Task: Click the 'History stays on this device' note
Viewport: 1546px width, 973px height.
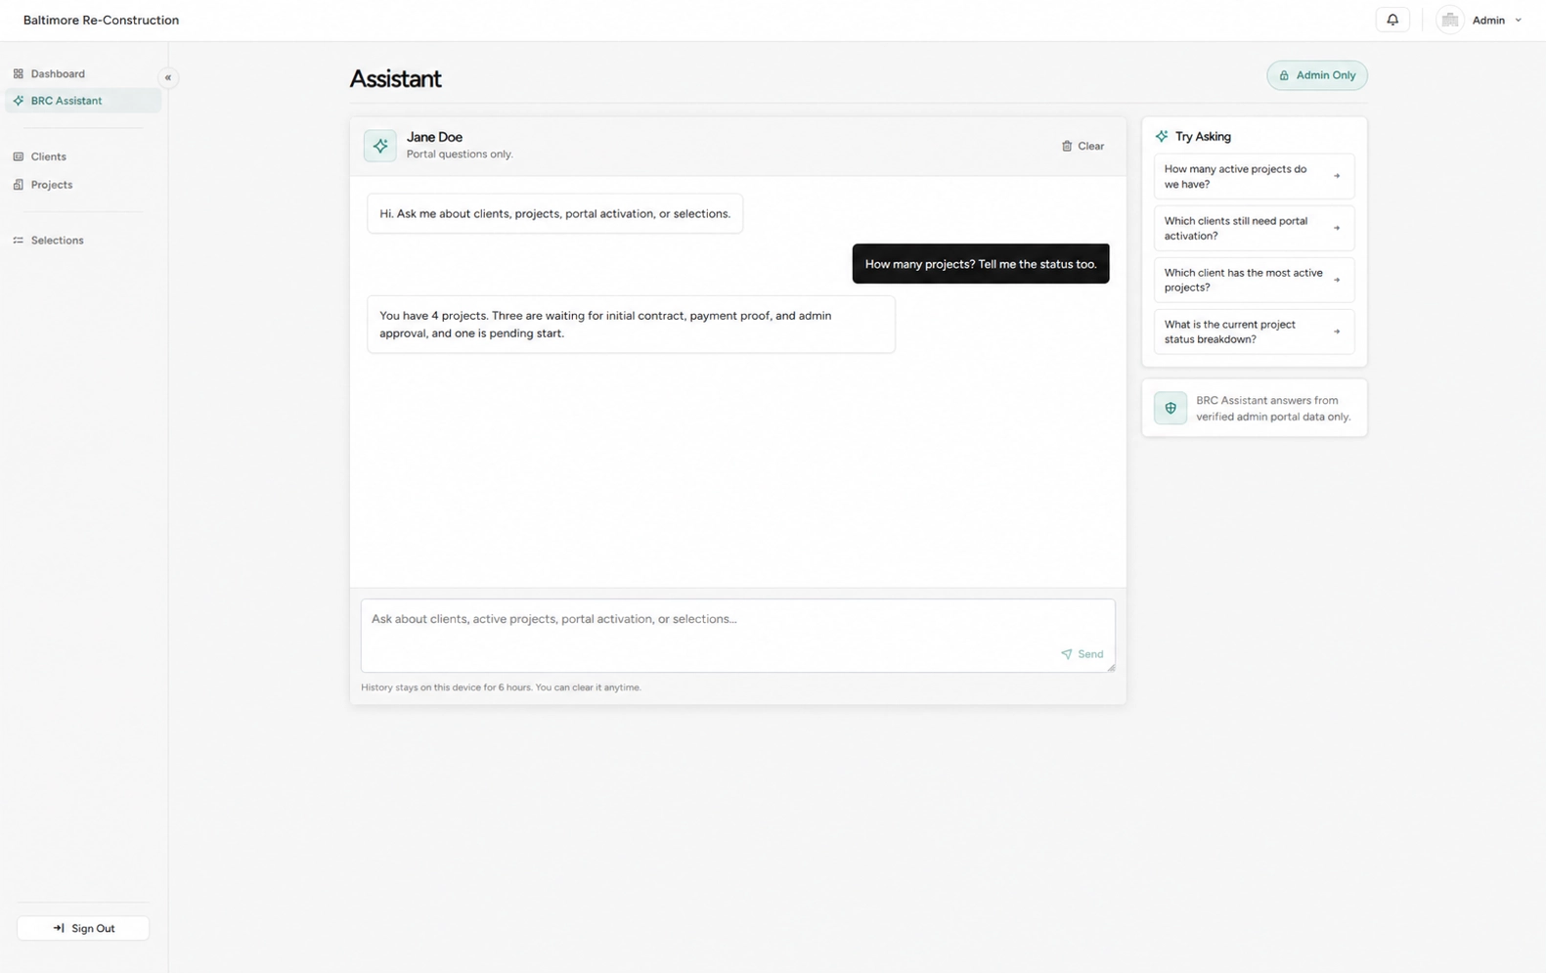Action: point(501,687)
